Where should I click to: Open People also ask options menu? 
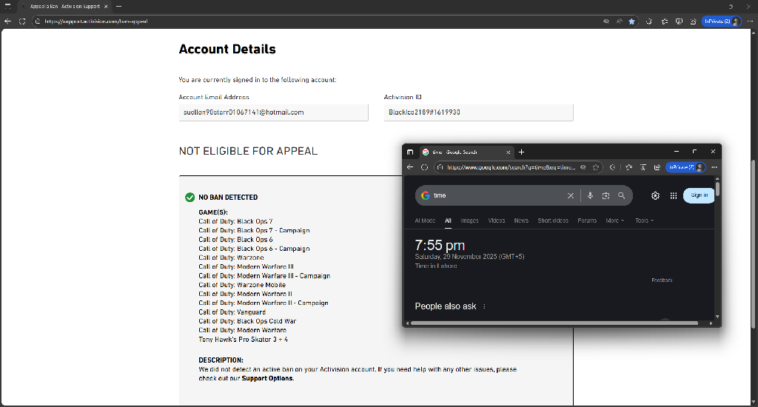pos(485,306)
